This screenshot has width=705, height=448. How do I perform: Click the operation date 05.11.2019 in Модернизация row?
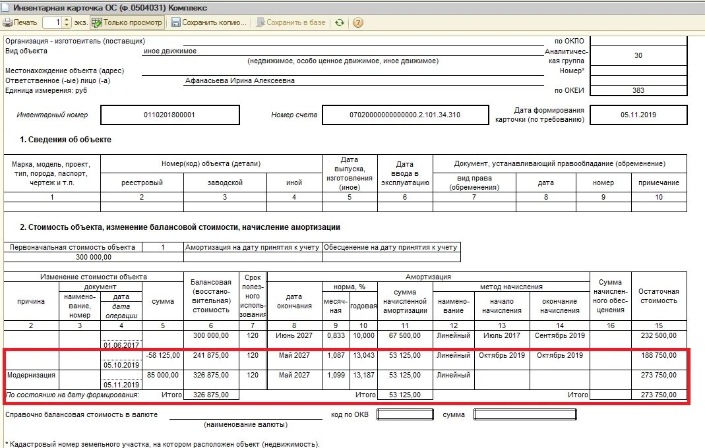[x=121, y=385]
